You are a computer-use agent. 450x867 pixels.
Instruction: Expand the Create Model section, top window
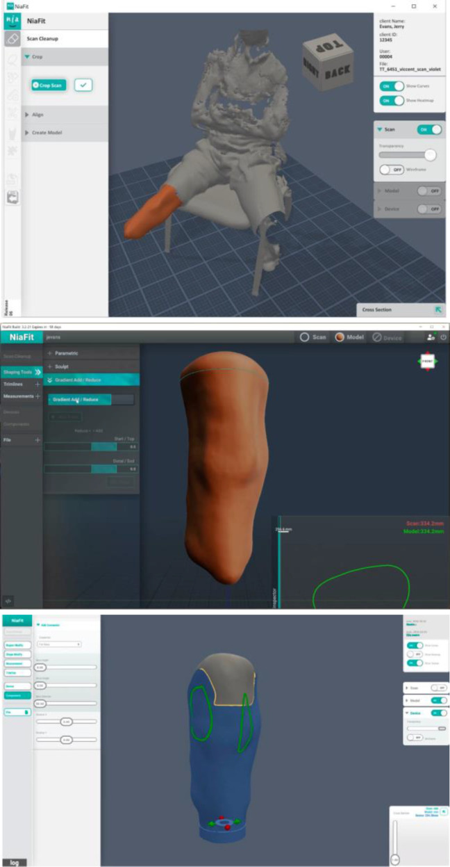65,132
